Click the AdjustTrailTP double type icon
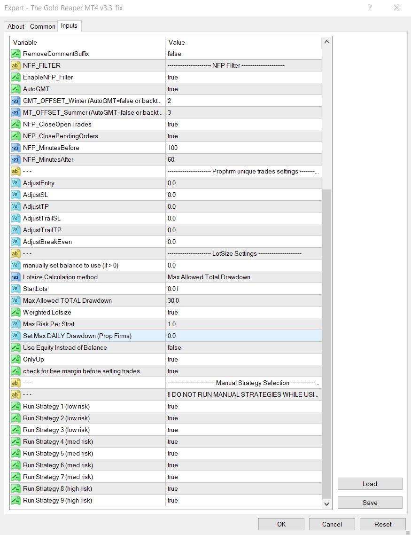Image resolution: width=411 pixels, height=535 pixels. 16,230
